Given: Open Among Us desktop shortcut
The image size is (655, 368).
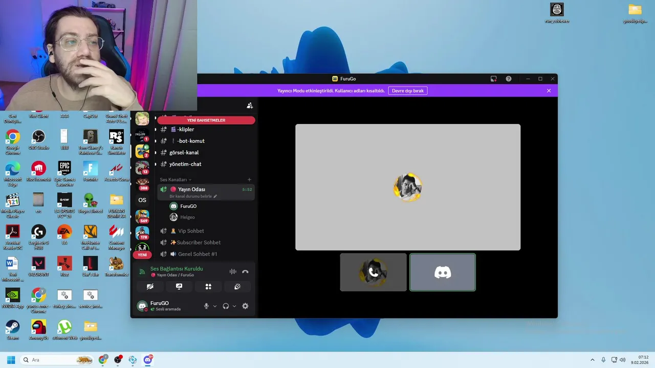Looking at the screenshot, I should pos(38,330).
